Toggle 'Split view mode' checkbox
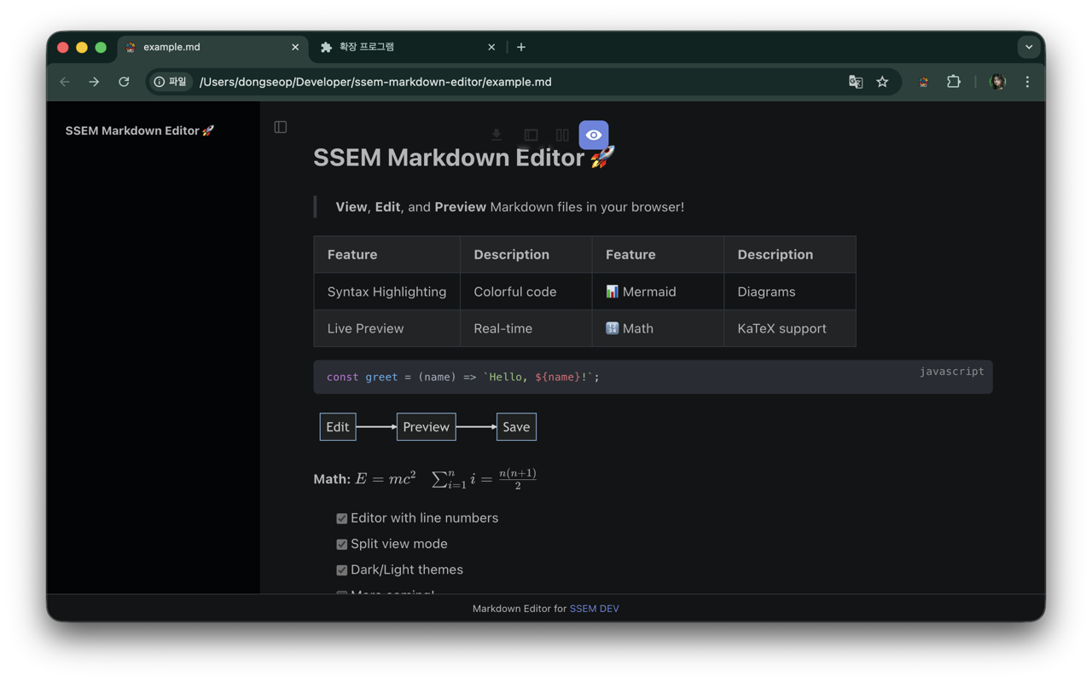Viewport: 1092px width, 682px height. click(341, 544)
